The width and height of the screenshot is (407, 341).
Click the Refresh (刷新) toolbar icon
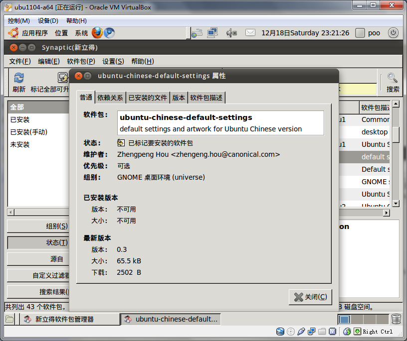click(18, 78)
